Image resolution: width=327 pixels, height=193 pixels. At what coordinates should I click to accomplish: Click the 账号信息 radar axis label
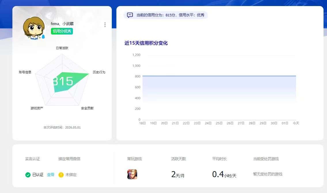tap(25, 72)
